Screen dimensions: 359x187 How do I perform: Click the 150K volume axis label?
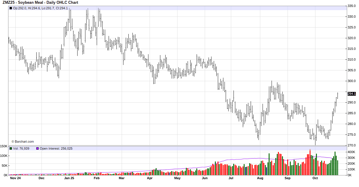tap(4, 146)
